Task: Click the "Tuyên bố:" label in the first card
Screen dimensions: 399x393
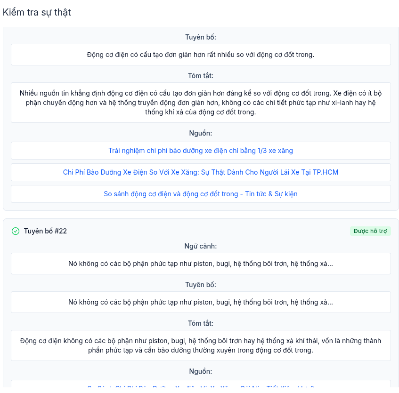Action: point(201,37)
